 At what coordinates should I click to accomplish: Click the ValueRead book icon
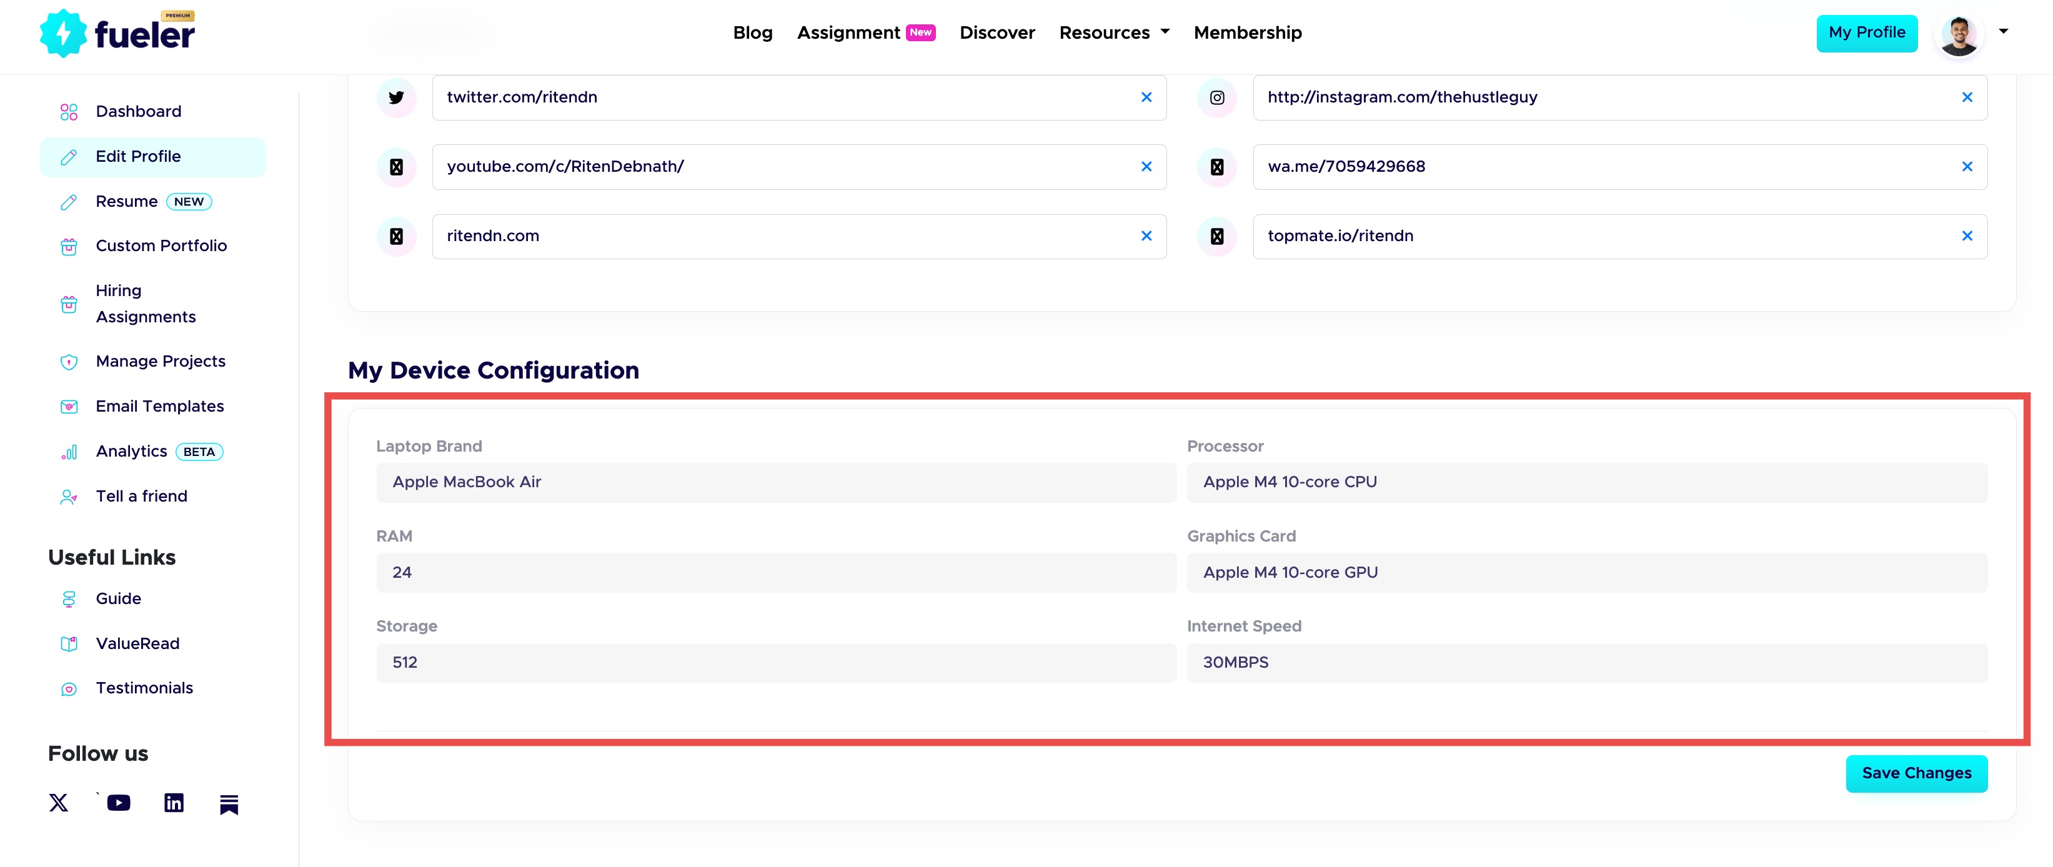(69, 644)
